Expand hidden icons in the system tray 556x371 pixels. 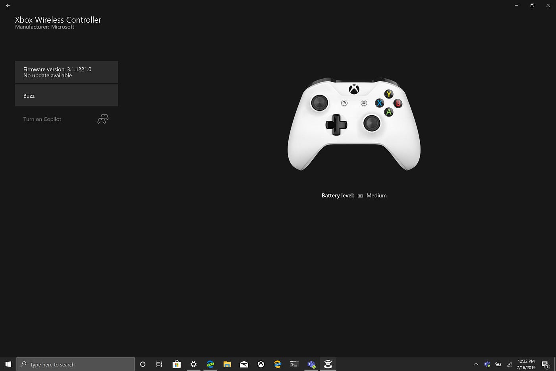point(476,364)
